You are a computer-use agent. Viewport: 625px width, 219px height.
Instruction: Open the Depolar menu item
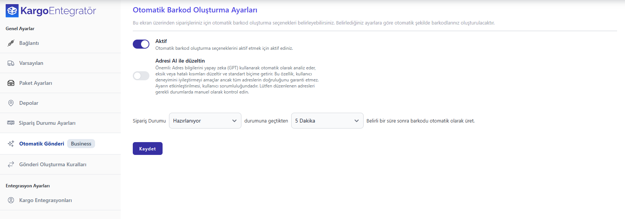pyautogui.click(x=29, y=103)
